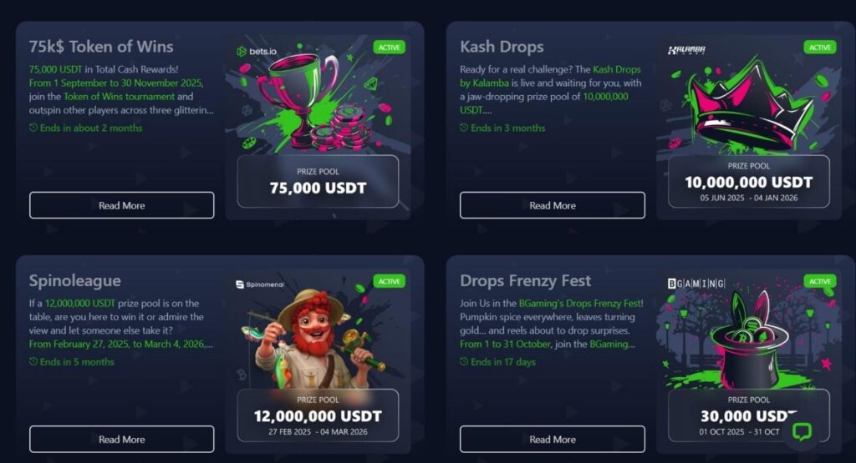Open Read More for 75k$ Token of Wins
This screenshot has height=463, width=856.
click(x=122, y=205)
